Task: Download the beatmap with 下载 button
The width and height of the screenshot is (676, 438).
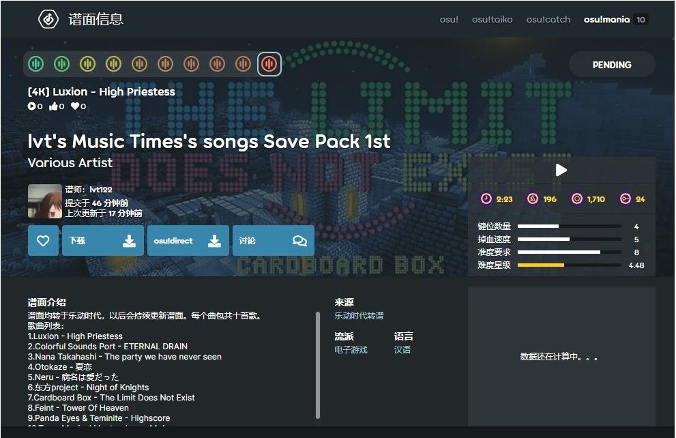Action: coord(102,241)
